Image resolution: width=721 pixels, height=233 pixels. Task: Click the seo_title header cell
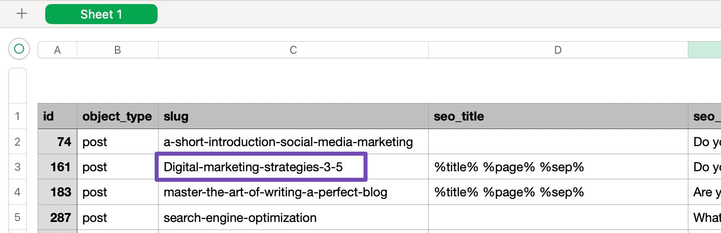click(x=557, y=117)
